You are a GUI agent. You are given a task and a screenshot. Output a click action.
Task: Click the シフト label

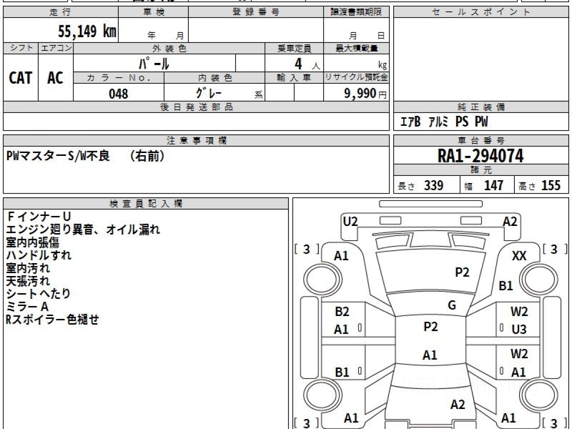(21, 48)
